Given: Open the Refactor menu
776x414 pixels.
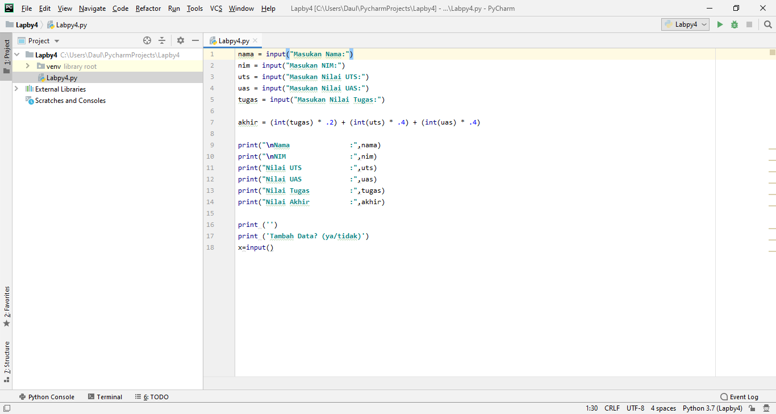Looking at the screenshot, I should pos(148,8).
